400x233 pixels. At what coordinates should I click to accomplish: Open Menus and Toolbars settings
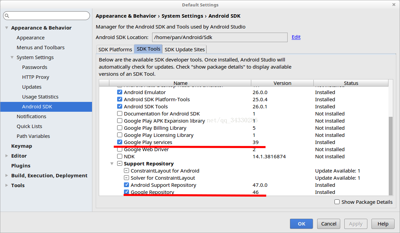click(x=40, y=48)
